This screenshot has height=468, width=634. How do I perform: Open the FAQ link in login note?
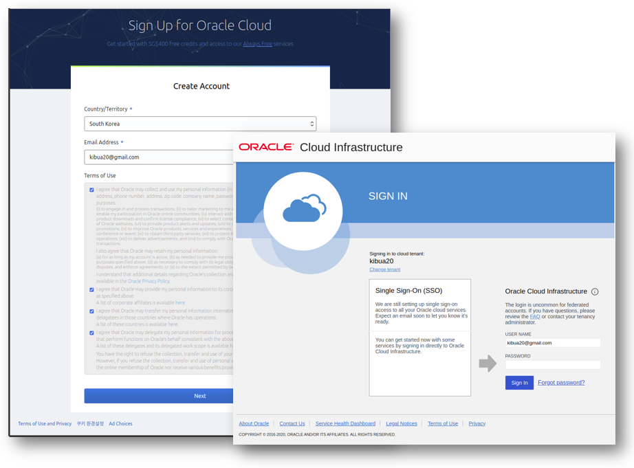click(535, 316)
